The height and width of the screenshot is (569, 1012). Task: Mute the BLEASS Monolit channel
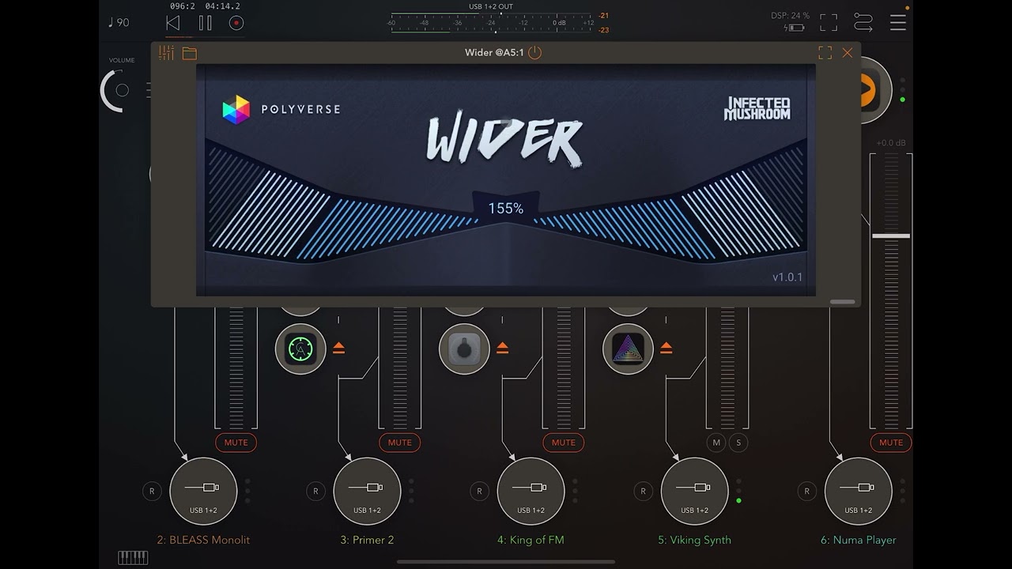pyautogui.click(x=236, y=443)
